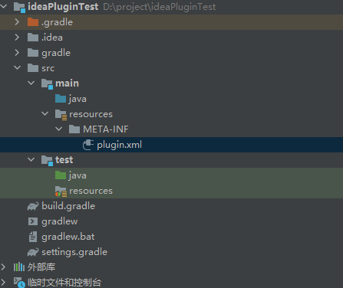Click the test resources folder icon
Viewport: 343px width, 288px height.
point(61,191)
